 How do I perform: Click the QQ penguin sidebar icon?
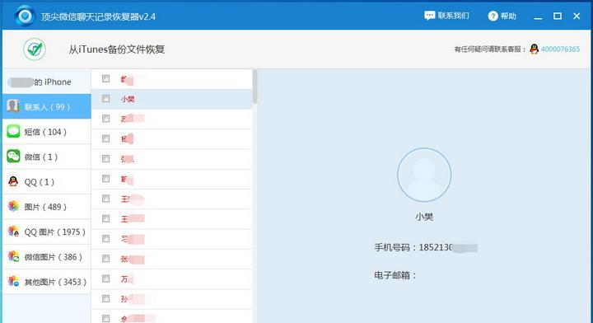point(13,181)
